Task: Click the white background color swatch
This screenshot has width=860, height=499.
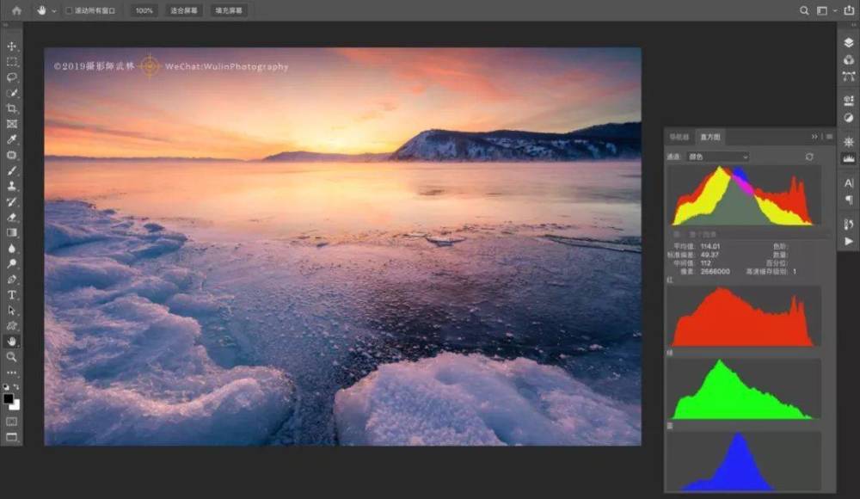Action: [15, 406]
